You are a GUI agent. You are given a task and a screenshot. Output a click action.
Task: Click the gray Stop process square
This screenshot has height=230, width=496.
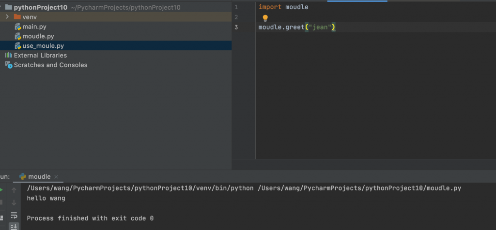[1, 202]
